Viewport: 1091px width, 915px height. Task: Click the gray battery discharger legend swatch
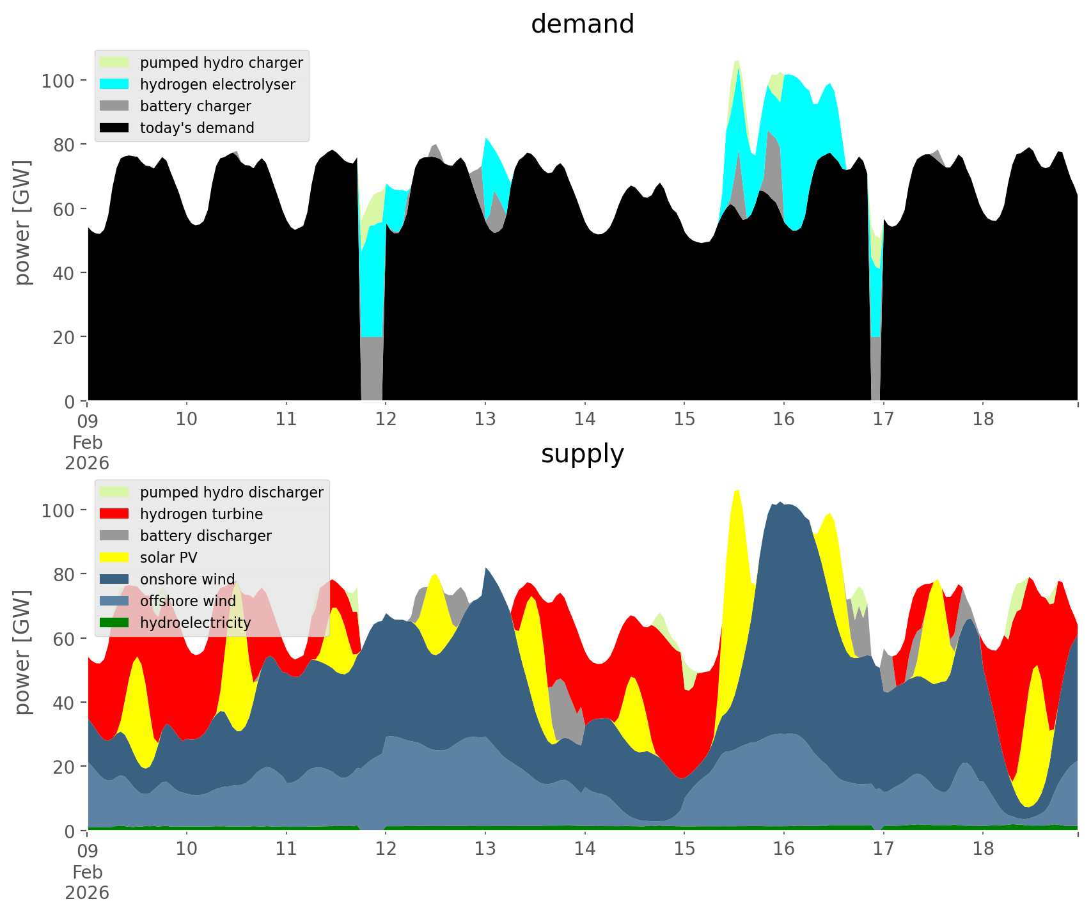coord(114,536)
